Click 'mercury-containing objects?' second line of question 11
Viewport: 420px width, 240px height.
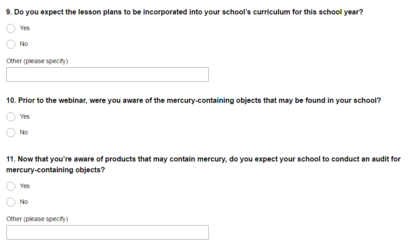[55, 170]
